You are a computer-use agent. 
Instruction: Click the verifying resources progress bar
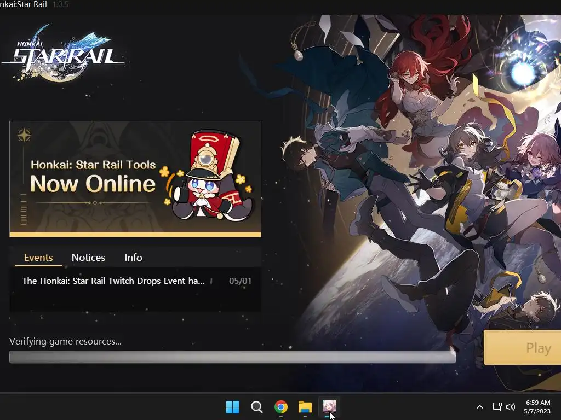click(232, 357)
